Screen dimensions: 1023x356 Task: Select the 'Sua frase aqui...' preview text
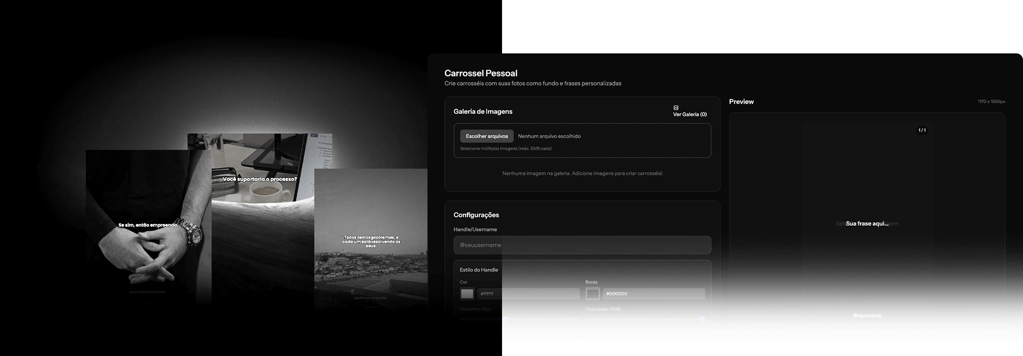point(867,223)
